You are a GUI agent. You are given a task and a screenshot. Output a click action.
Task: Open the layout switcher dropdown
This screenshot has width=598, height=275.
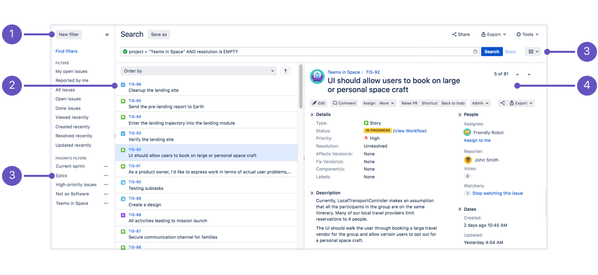coord(533,51)
